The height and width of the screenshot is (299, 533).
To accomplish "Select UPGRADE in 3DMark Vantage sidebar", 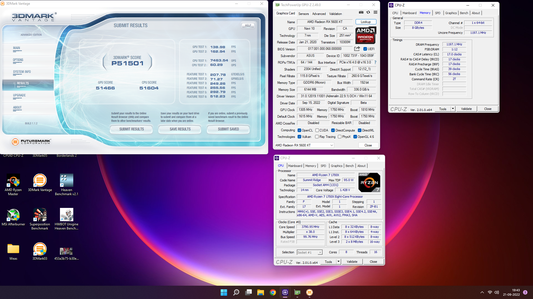I will click(x=19, y=95).
